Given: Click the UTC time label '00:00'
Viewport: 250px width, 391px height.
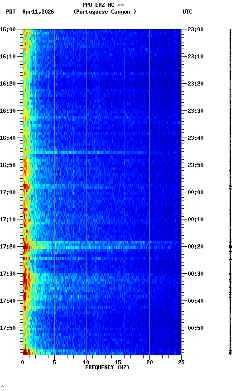Looking at the screenshot, I should point(196,192).
